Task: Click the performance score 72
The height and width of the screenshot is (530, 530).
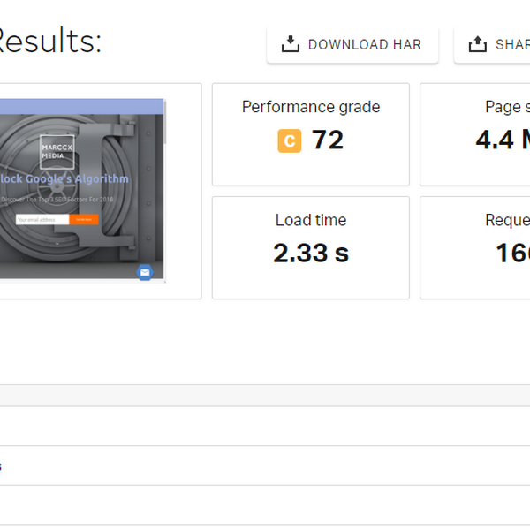Action: (x=328, y=140)
